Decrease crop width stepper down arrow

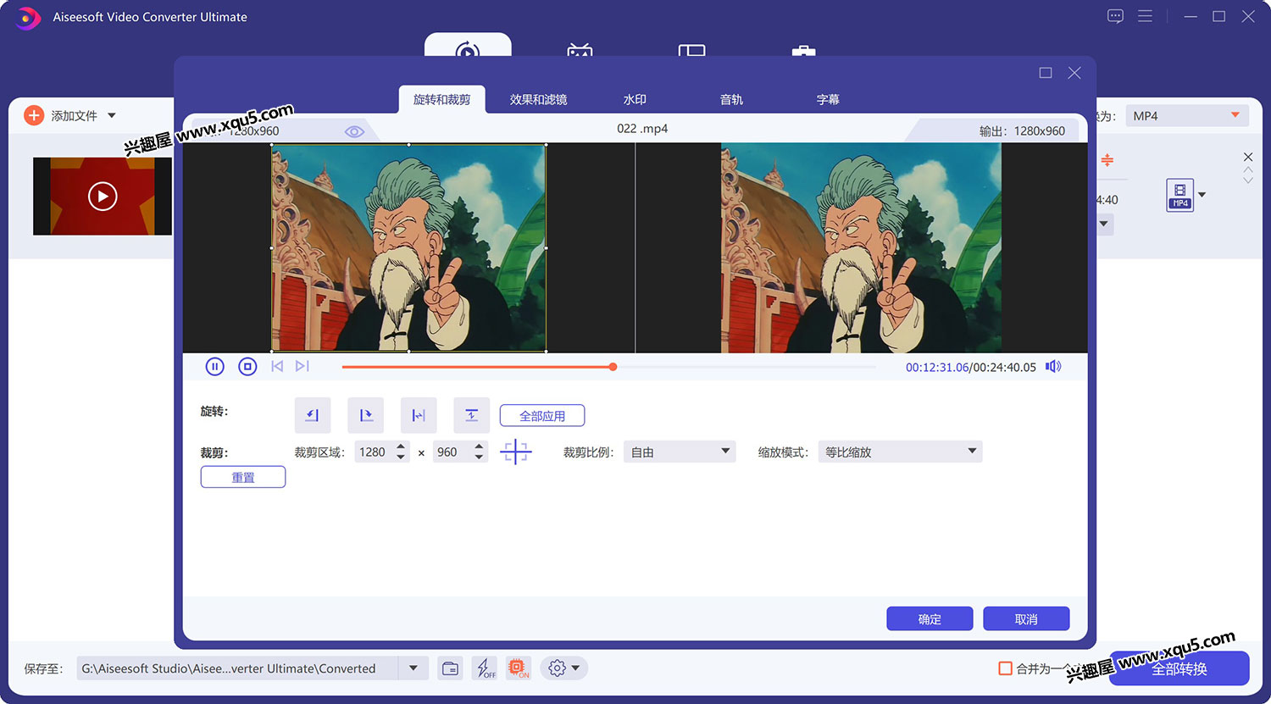(x=401, y=457)
